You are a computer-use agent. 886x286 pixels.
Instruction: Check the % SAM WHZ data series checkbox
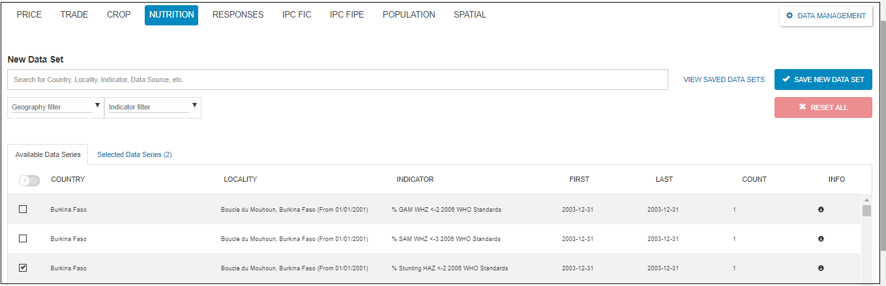pyautogui.click(x=23, y=238)
